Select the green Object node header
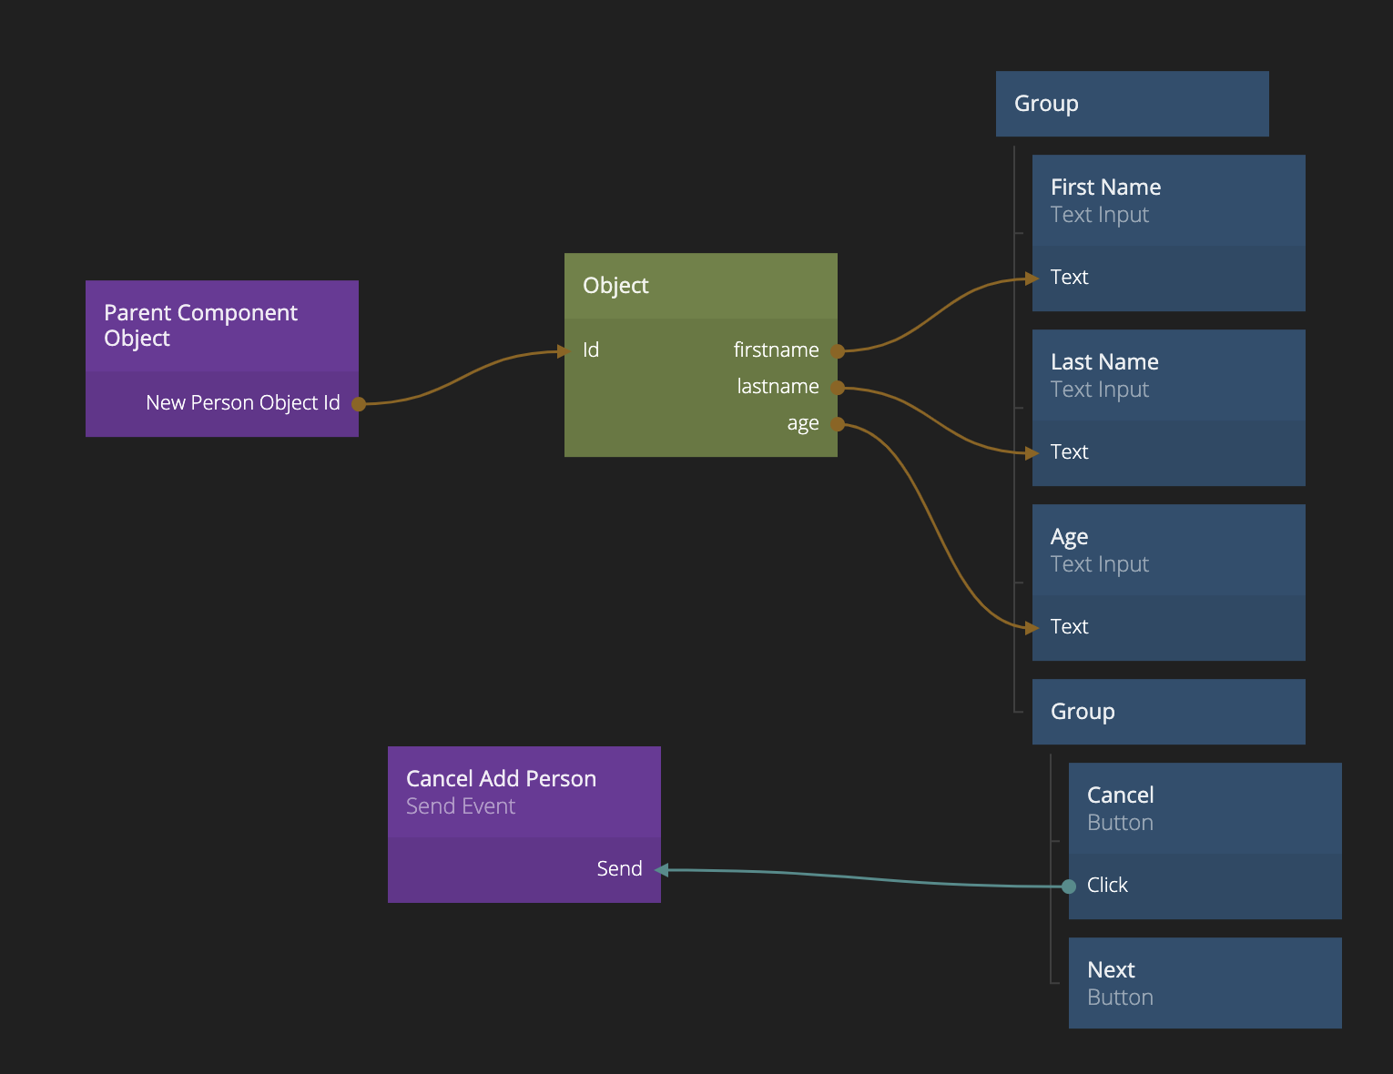 pyautogui.click(x=700, y=286)
